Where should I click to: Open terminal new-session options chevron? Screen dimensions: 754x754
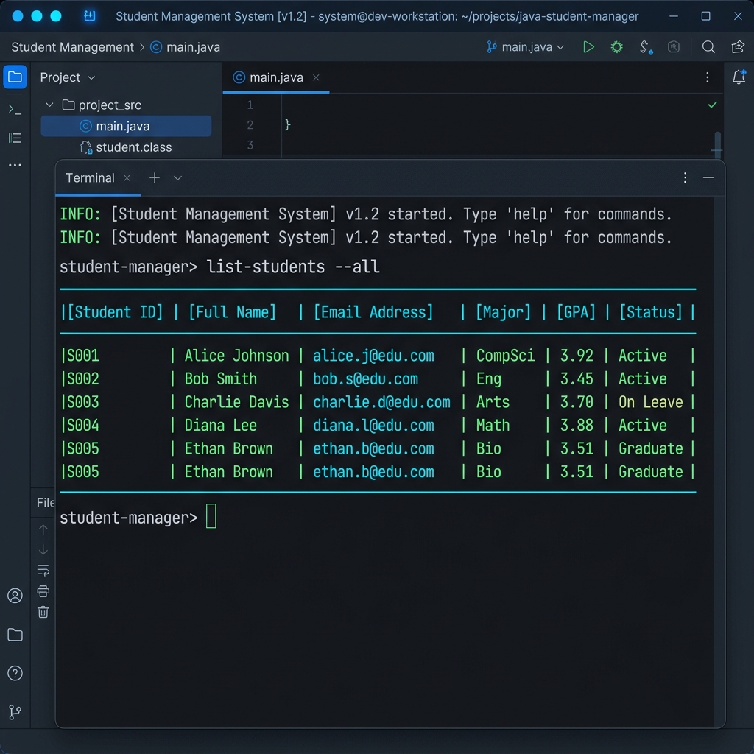tap(178, 178)
